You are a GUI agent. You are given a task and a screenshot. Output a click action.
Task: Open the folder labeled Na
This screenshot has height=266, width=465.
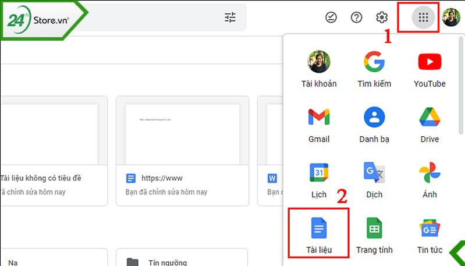54,257
